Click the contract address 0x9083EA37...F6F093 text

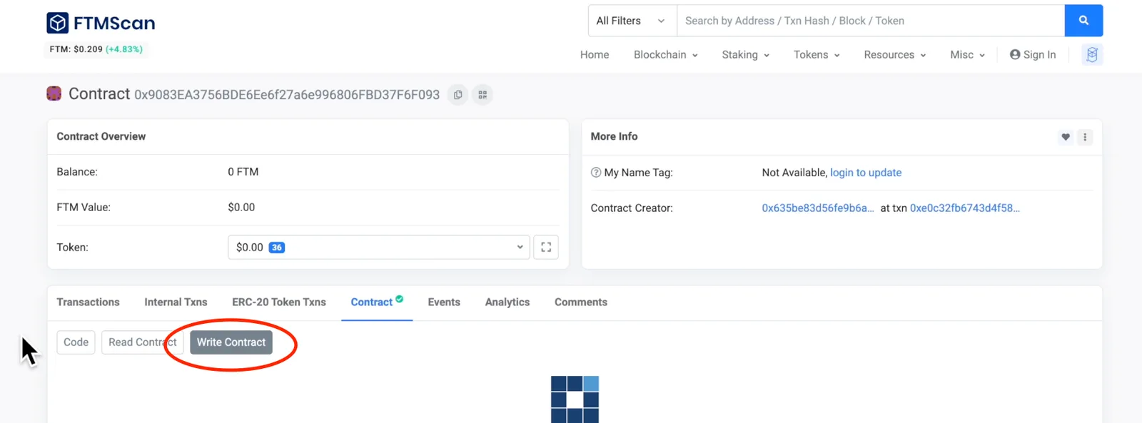tap(287, 95)
